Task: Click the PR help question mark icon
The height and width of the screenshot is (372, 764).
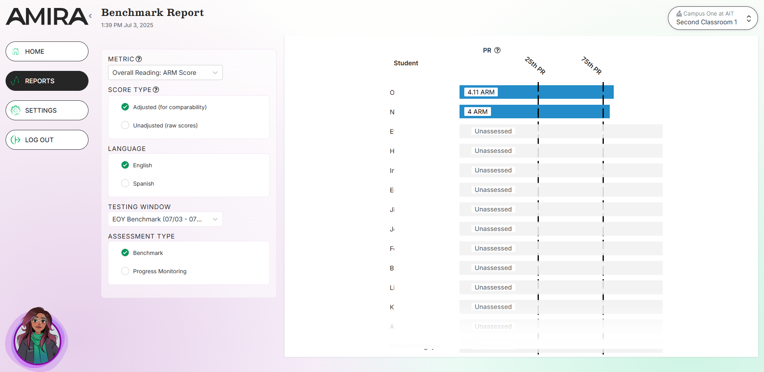Action: pyautogui.click(x=497, y=50)
